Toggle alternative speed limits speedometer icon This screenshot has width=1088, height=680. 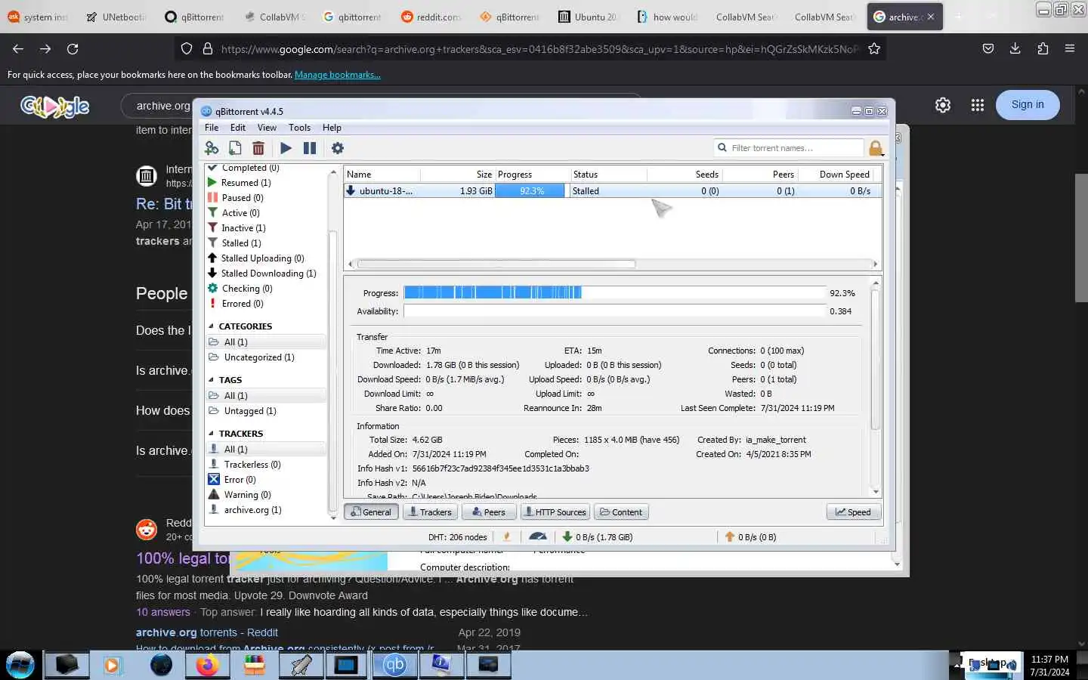click(x=538, y=536)
